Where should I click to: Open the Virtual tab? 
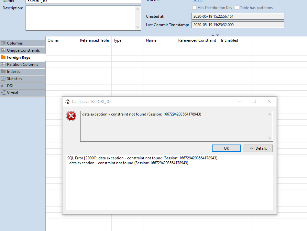click(x=23, y=93)
